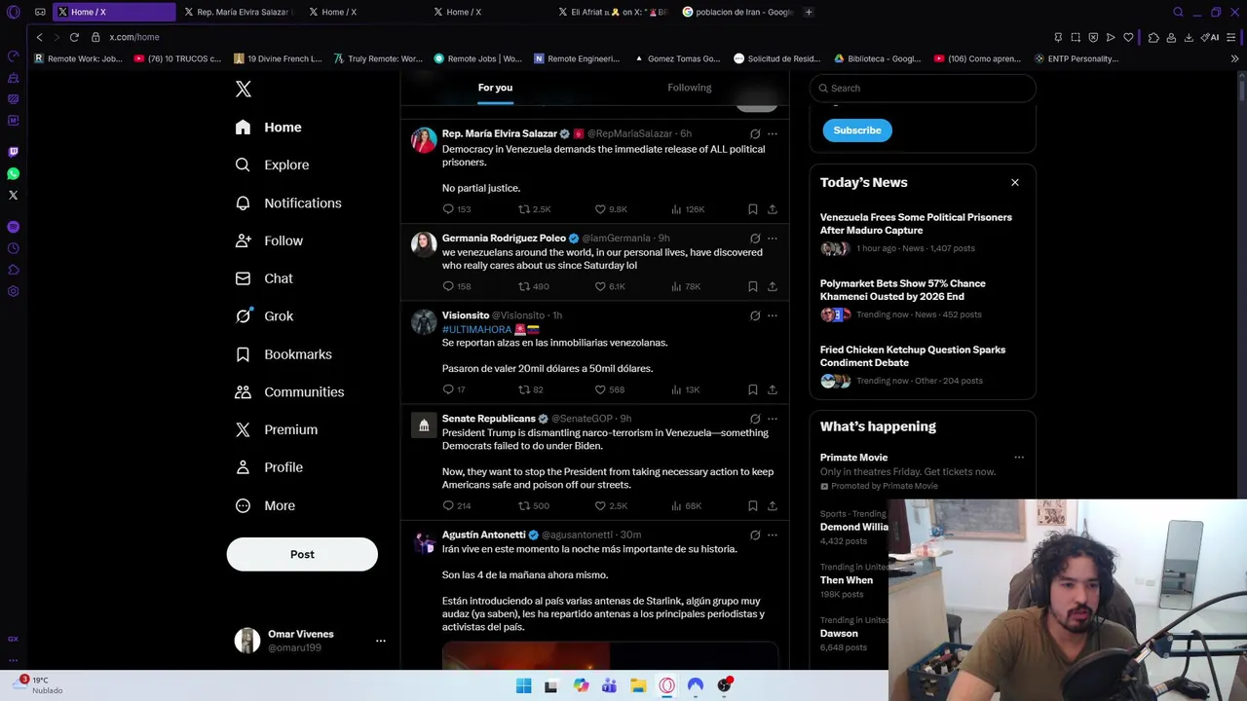Bookmark Germania Rodriguez Poleo's post
The width and height of the screenshot is (1247, 701).
coord(752,286)
